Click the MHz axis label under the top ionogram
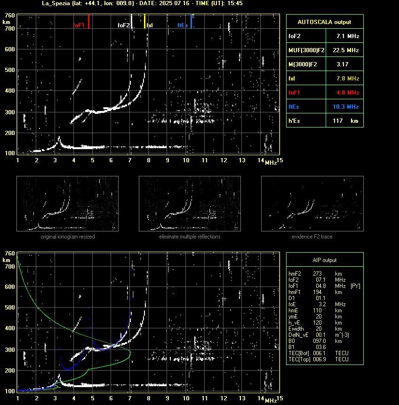 tap(271, 163)
